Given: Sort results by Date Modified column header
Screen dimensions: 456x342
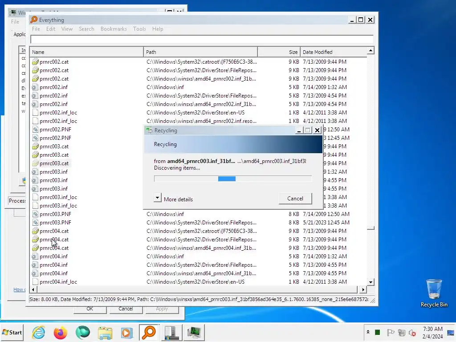Looking at the screenshot, I should pyautogui.click(x=334, y=52).
